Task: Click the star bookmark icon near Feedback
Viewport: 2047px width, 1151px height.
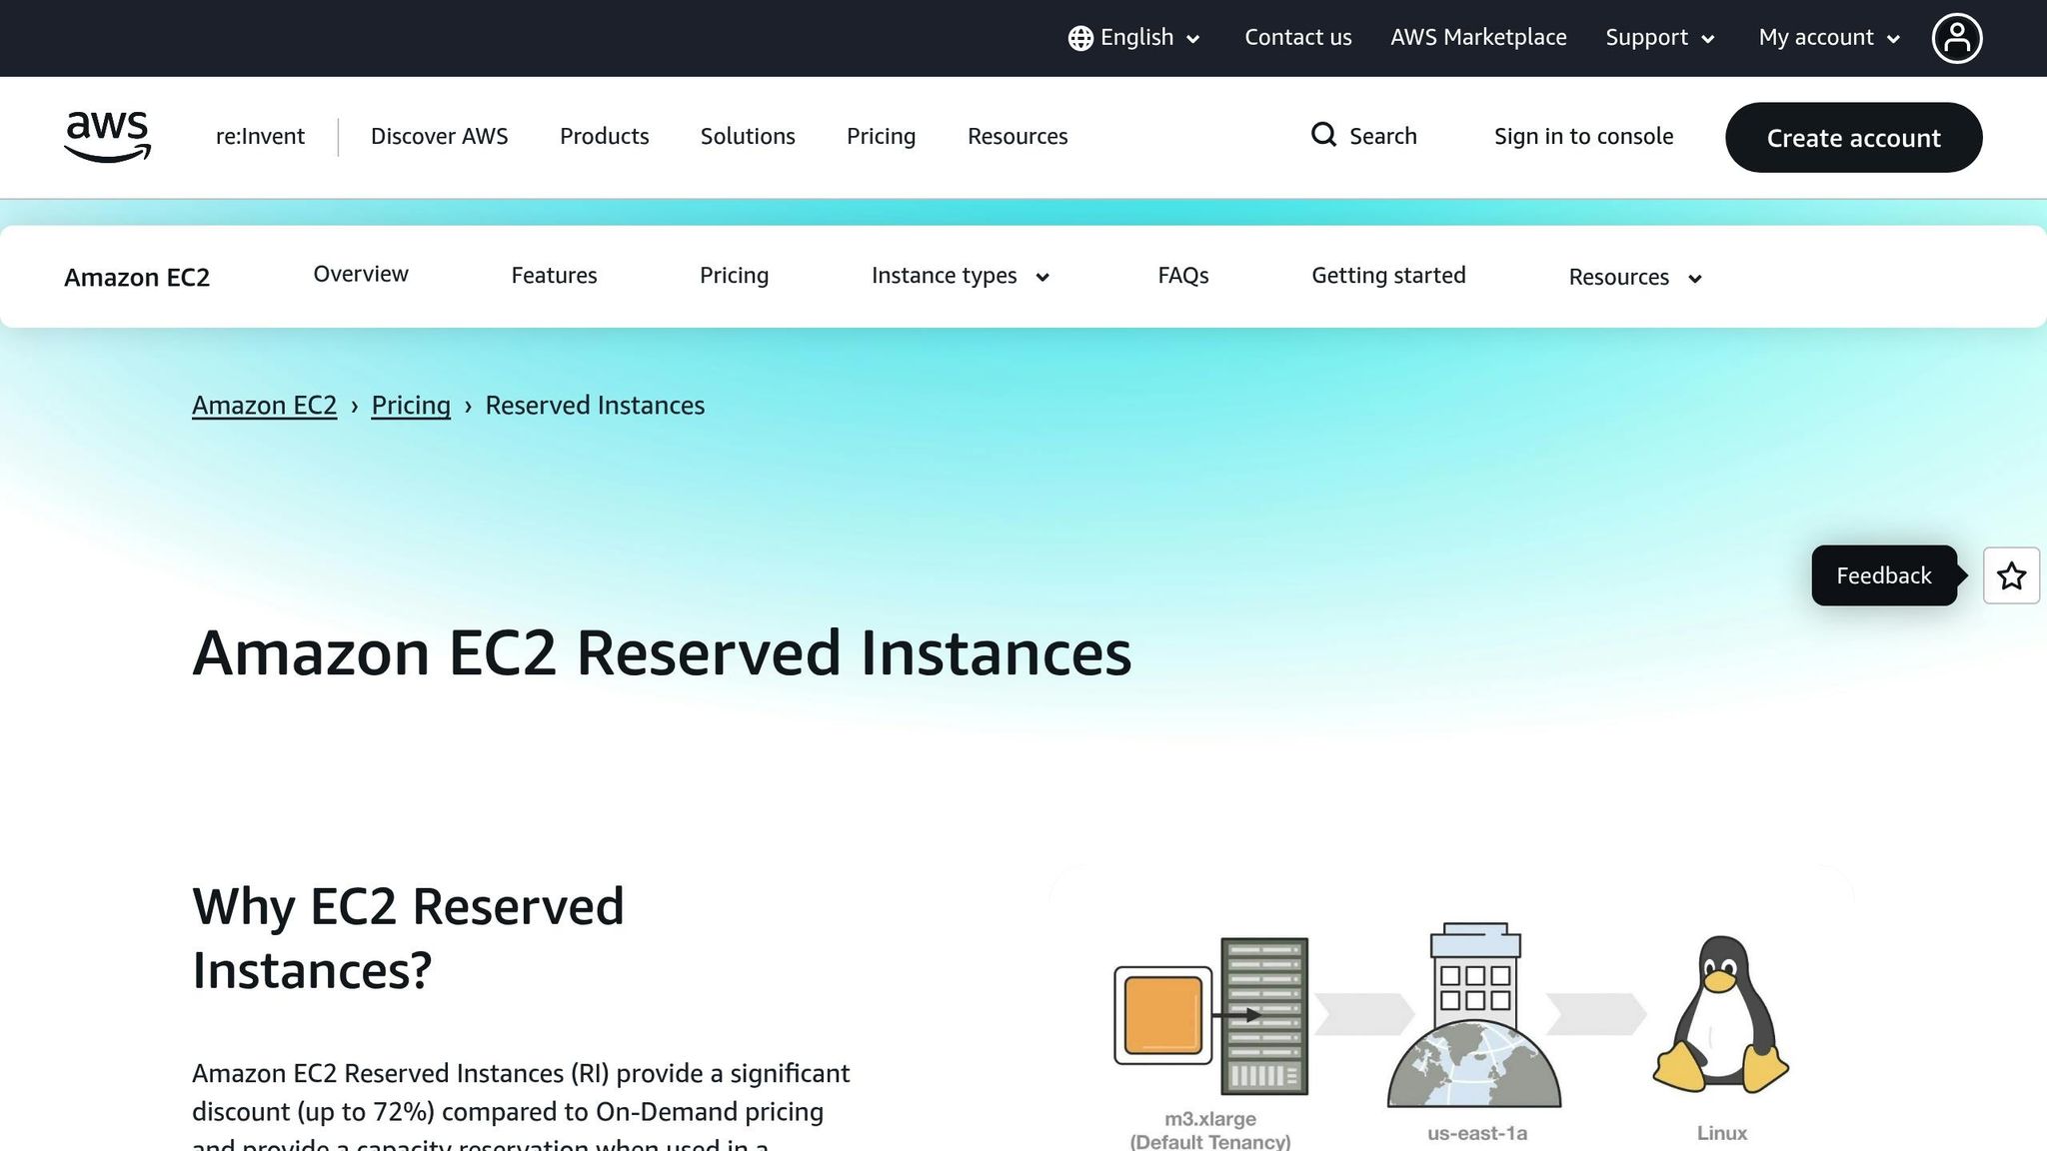Action: pos(2010,575)
